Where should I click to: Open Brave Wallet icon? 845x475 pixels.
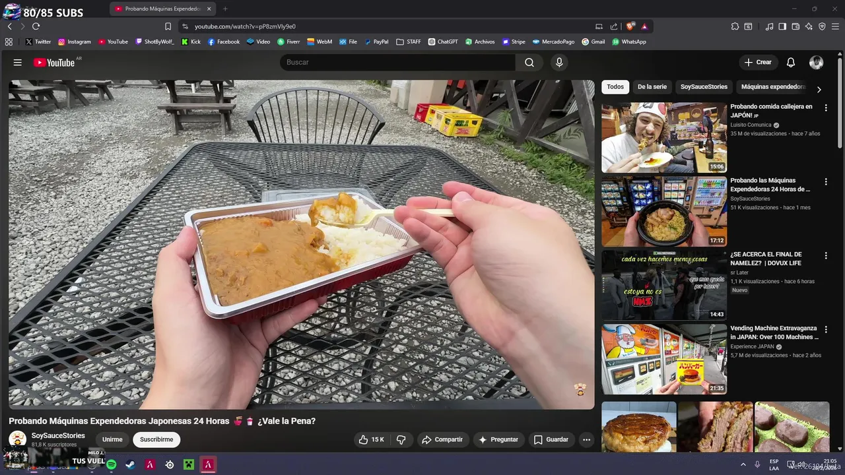pos(795,26)
